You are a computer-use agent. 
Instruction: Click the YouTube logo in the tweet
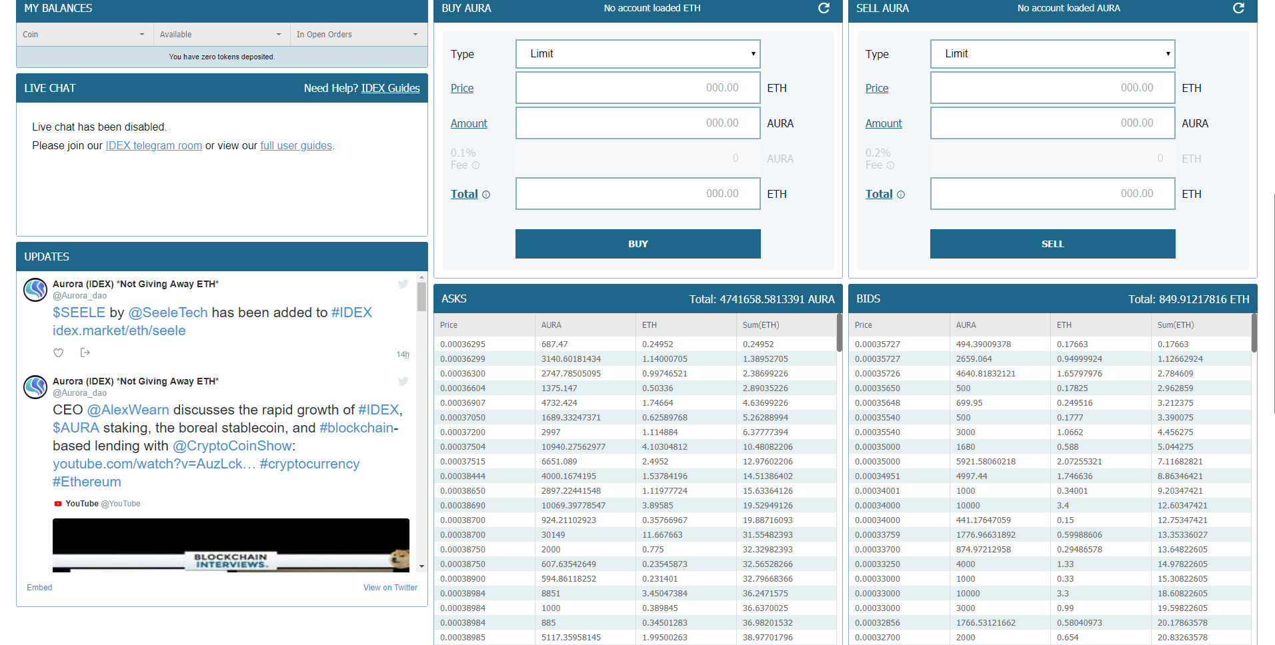click(58, 504)
